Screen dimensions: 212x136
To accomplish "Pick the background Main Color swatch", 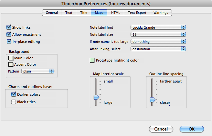I will click(11, 58).
